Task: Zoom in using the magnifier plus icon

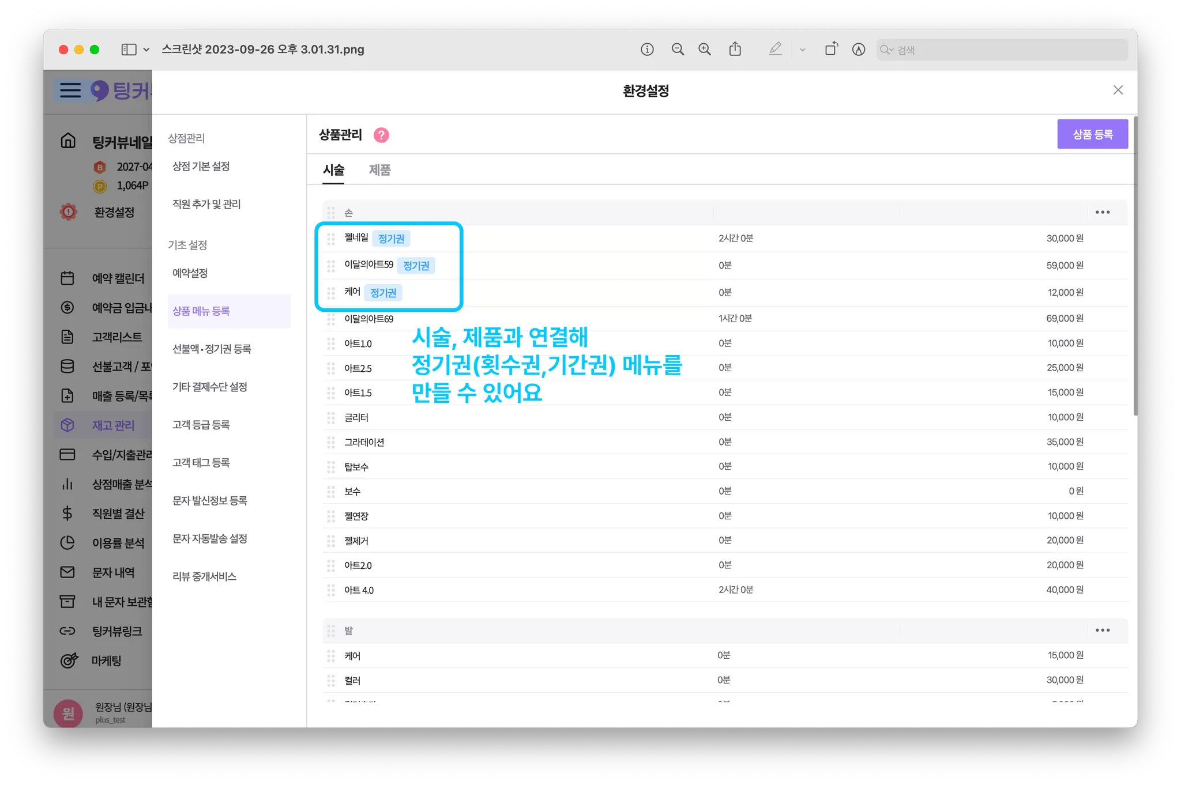Action: pos(705,50)
